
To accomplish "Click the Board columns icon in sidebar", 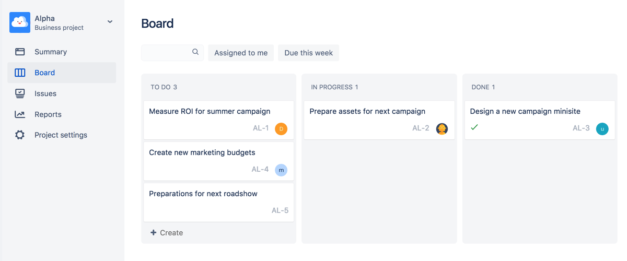I will click(20, 73).
